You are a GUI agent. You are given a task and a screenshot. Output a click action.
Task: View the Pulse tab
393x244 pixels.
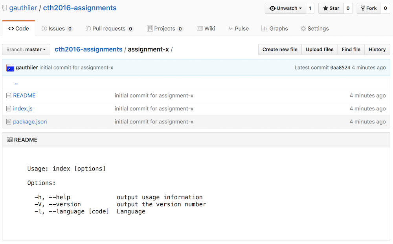[x=238, y=29]
